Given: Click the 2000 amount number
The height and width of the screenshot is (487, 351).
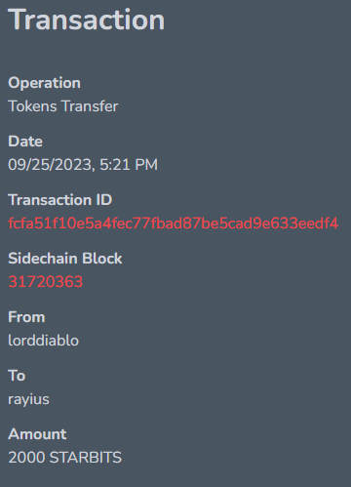Looking at the screenshot, I should 26,458.
